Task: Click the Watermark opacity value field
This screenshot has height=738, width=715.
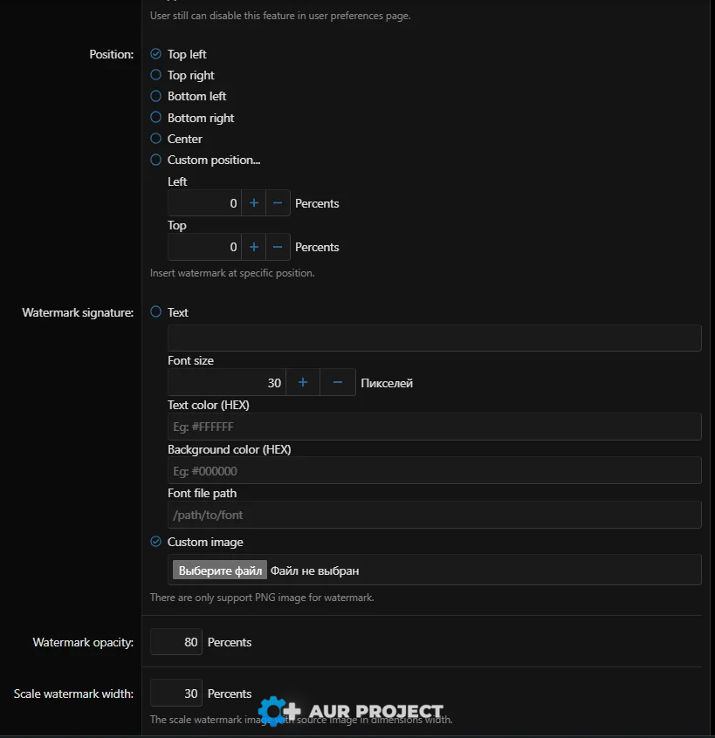Action: coord(176,642)
